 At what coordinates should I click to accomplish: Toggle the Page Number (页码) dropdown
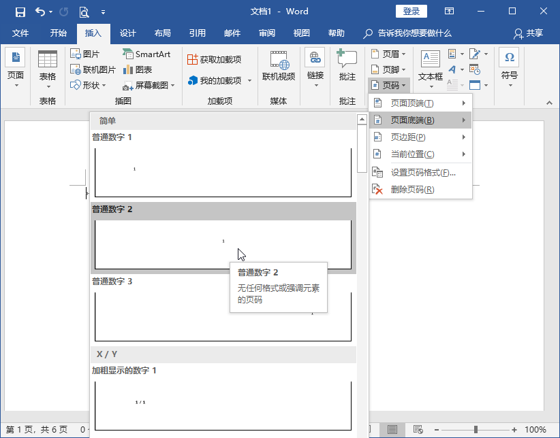point(388,85)
